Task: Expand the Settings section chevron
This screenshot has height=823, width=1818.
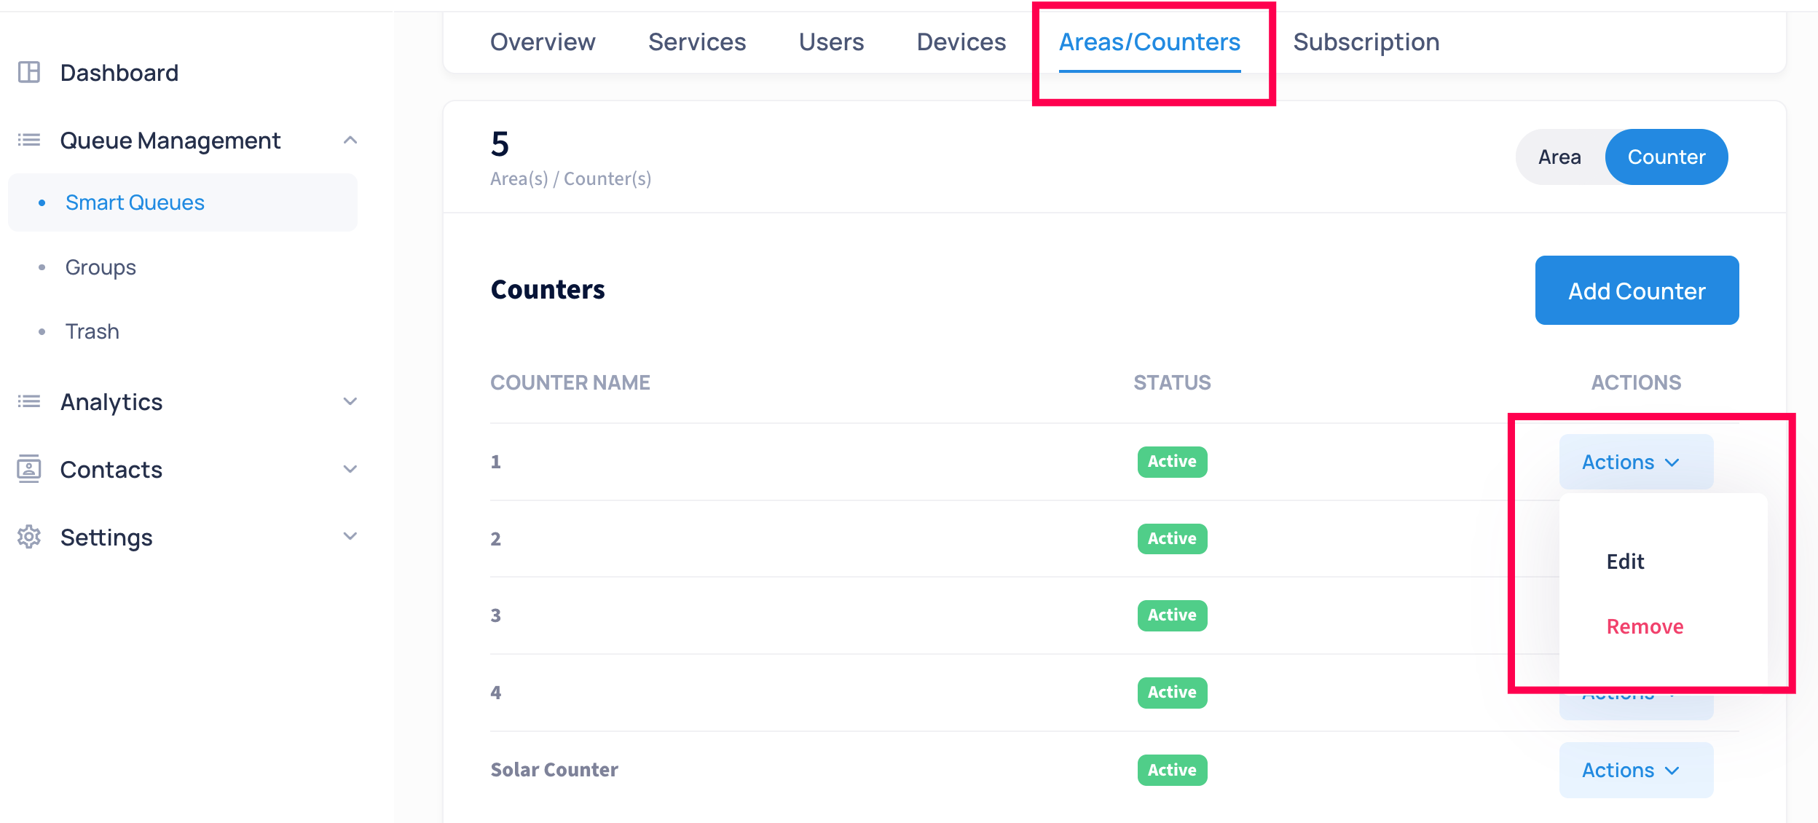Action: [350, 537]
